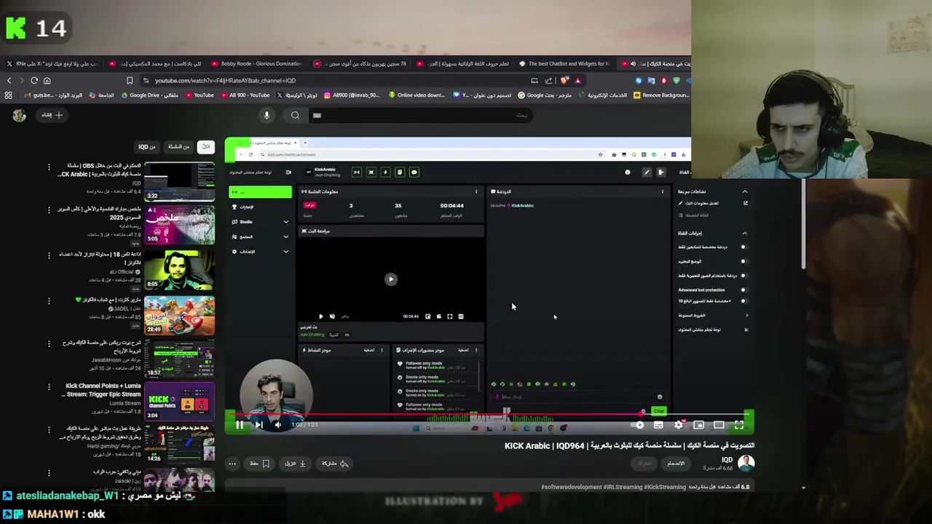Open chat panel three-dot menu in Kick dashboard
This screenshot has height=524, width=932.
coord(663,191)
